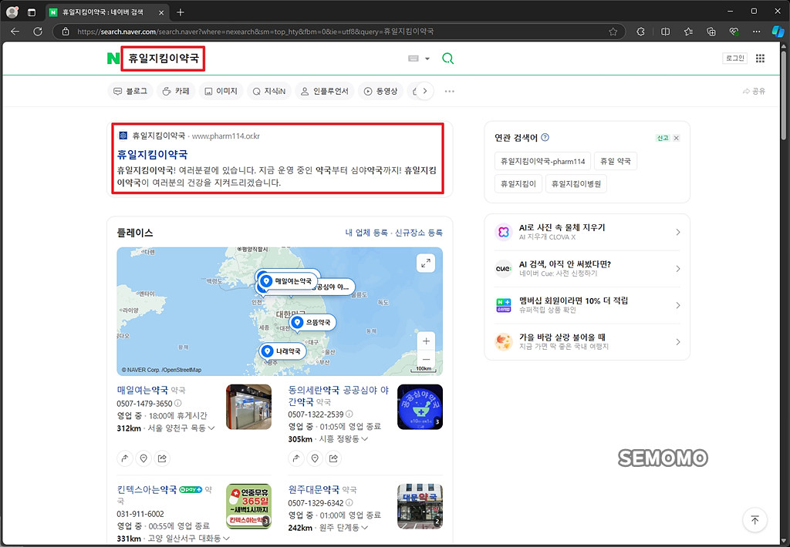790x547 pixels.
Task: Zoom out on the map
Action: tap(426, 359)
